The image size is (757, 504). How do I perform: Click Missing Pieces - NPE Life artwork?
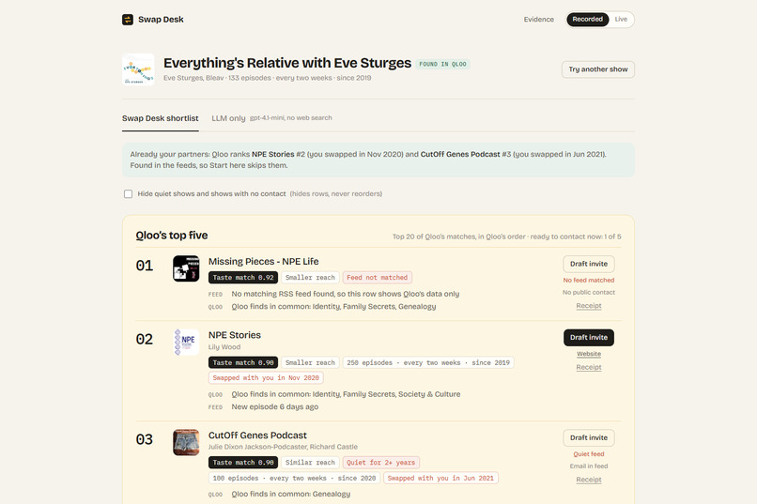point(186,268)
